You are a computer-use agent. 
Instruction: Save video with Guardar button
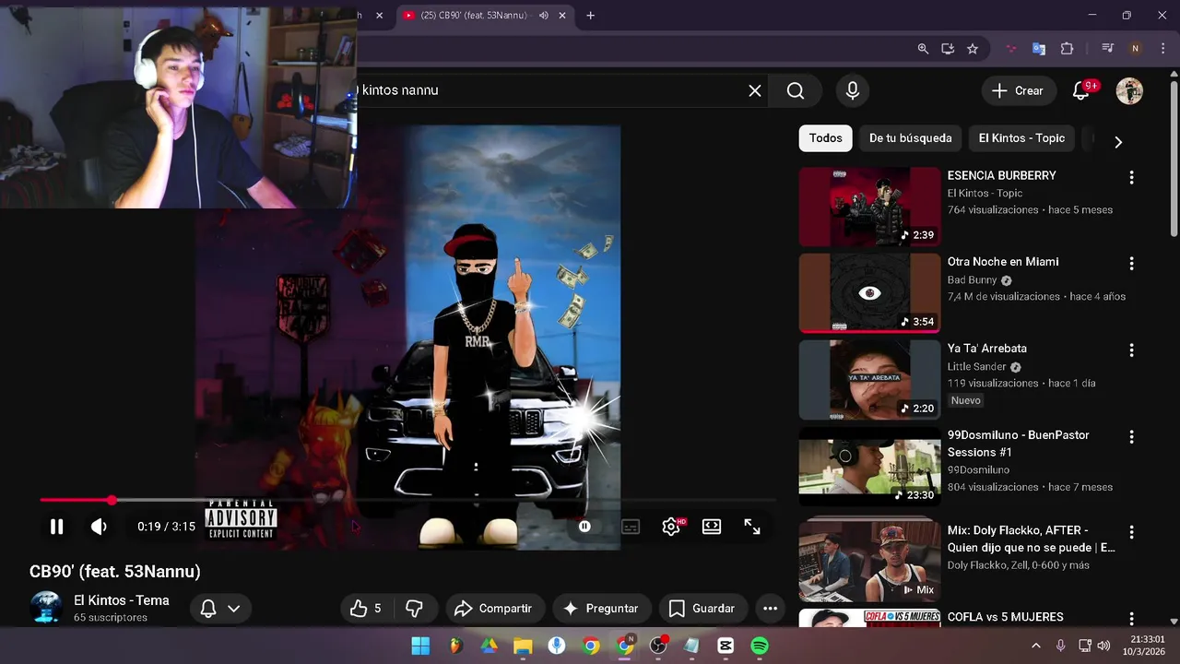[702, 609]
